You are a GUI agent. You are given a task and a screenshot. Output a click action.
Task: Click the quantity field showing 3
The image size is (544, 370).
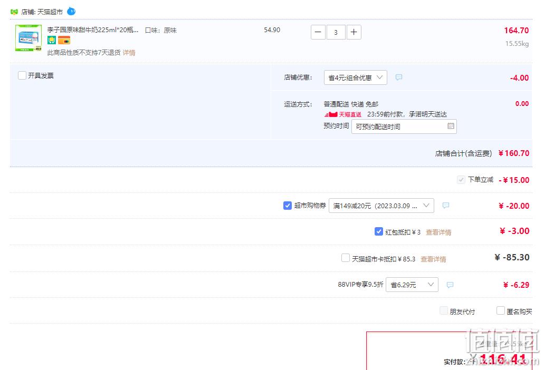tap(336, 32)
